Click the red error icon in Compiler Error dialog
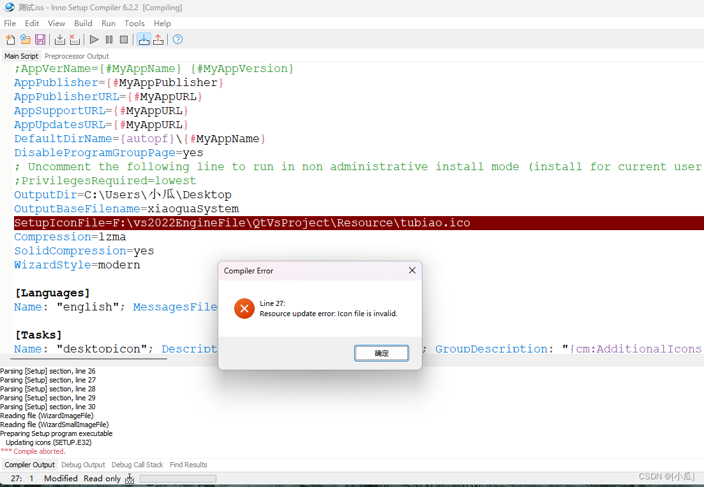704x487 pixels. point(244,309)
